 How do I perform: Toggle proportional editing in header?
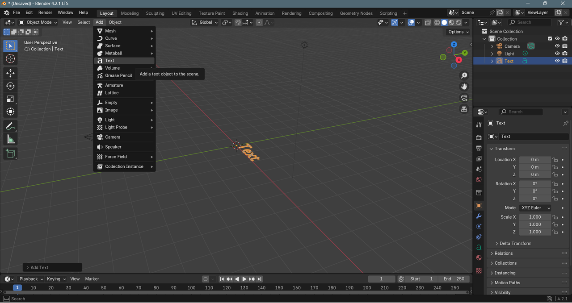point(259,22)
